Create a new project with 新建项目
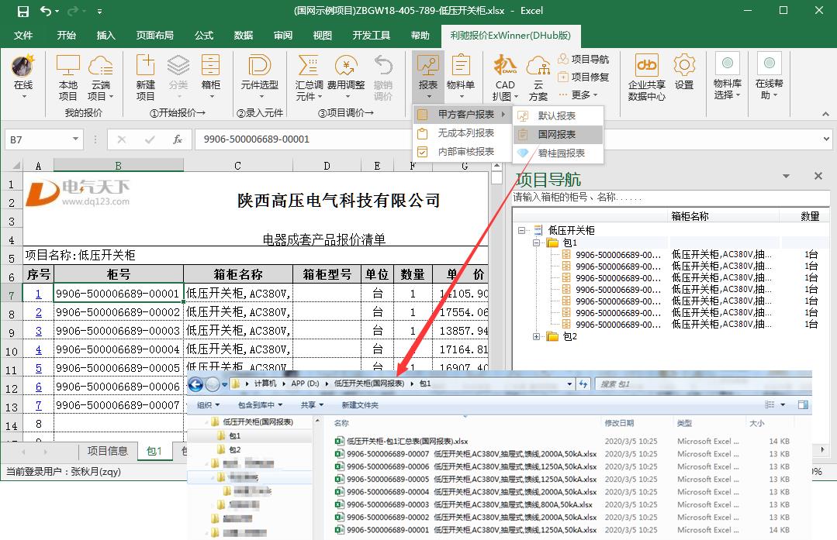Image resolution: width=837 pixels, height=540 pixels. pos(145,77)
